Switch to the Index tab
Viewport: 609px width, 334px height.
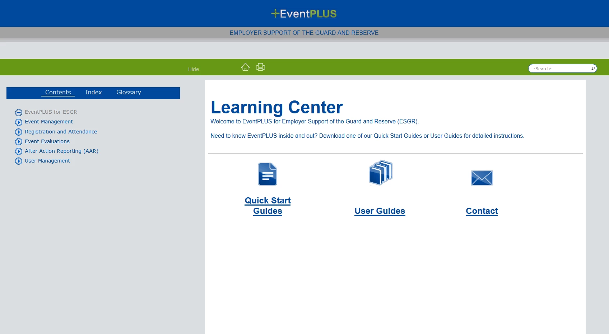[94, 92]
